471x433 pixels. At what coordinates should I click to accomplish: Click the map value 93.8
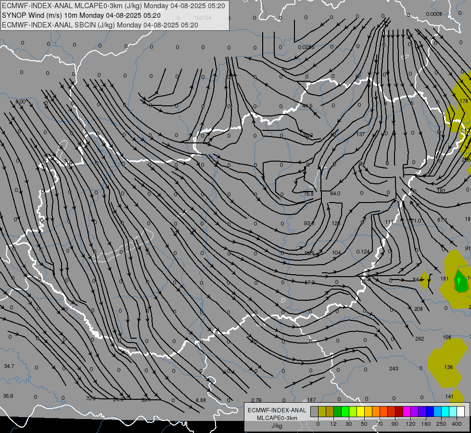tap(309, 223)
